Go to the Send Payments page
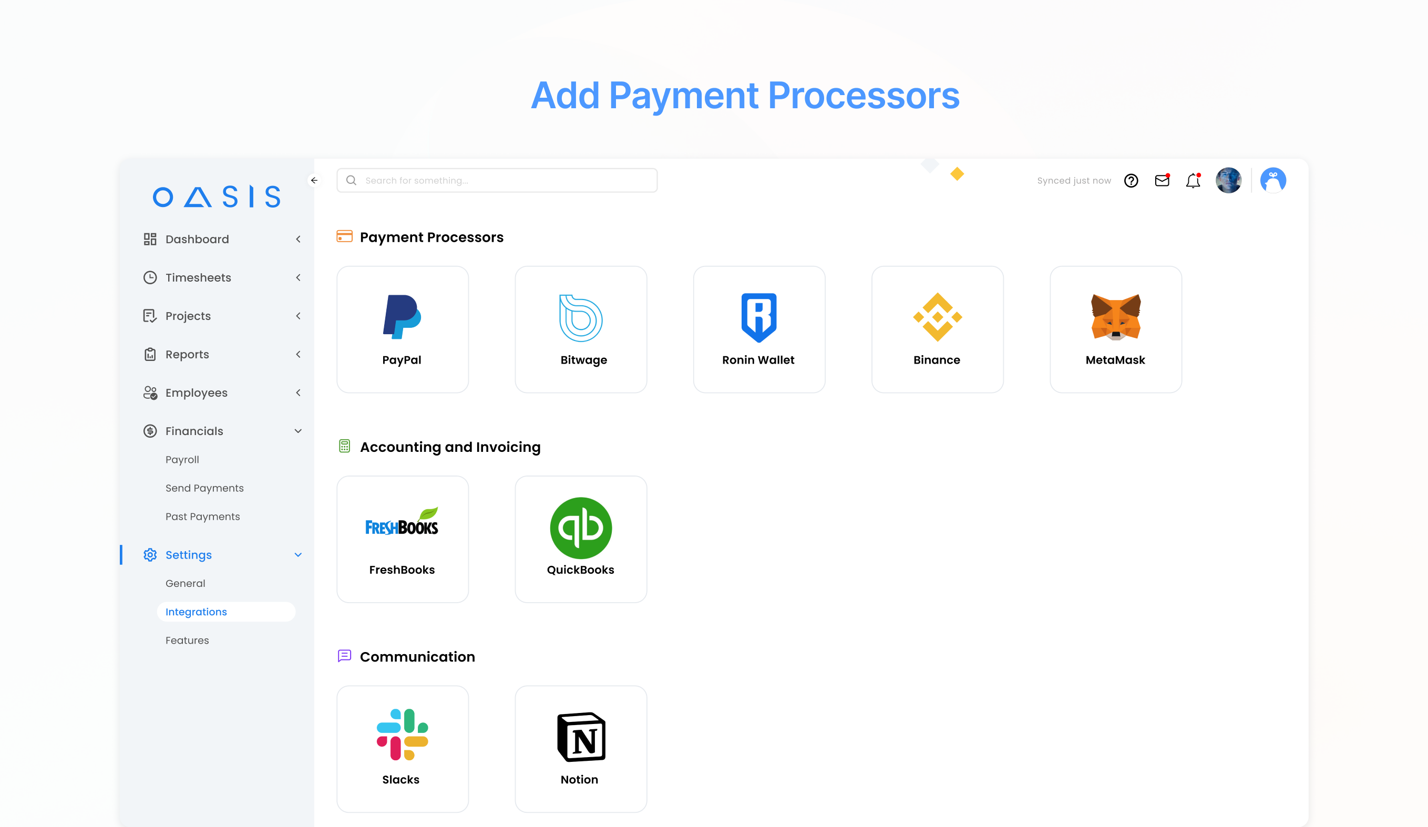Image resolution: width=1428 pixels, height=827 pixels. tap(204, 488)
